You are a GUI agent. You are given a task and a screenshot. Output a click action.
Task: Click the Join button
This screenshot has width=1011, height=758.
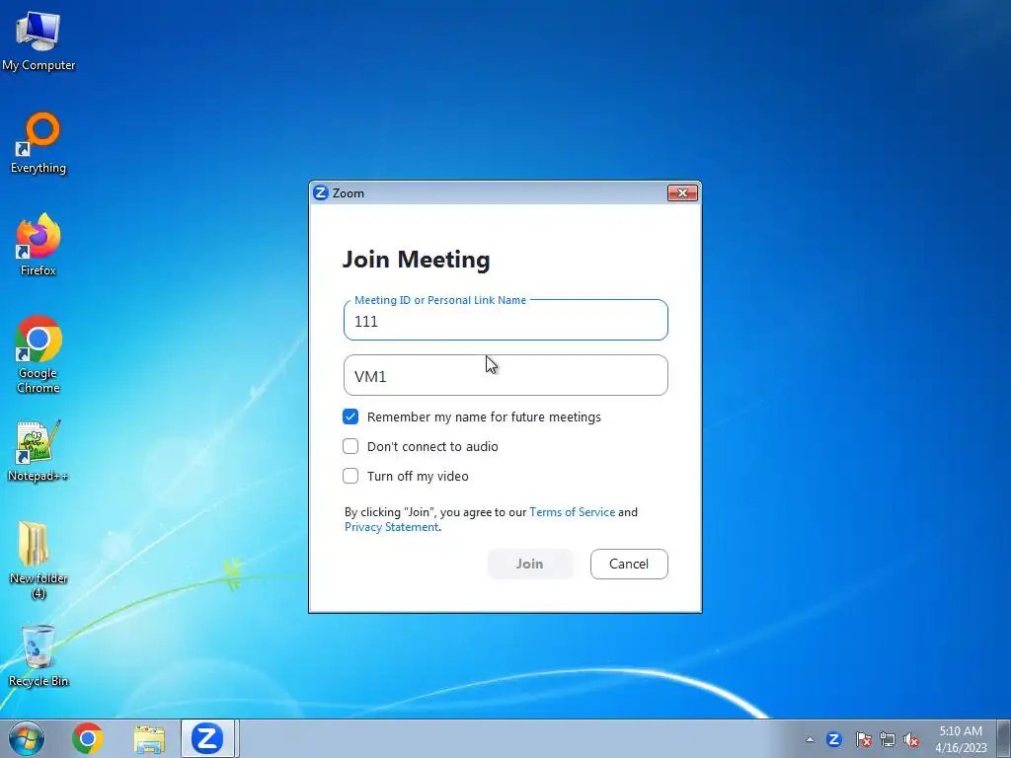529,564
